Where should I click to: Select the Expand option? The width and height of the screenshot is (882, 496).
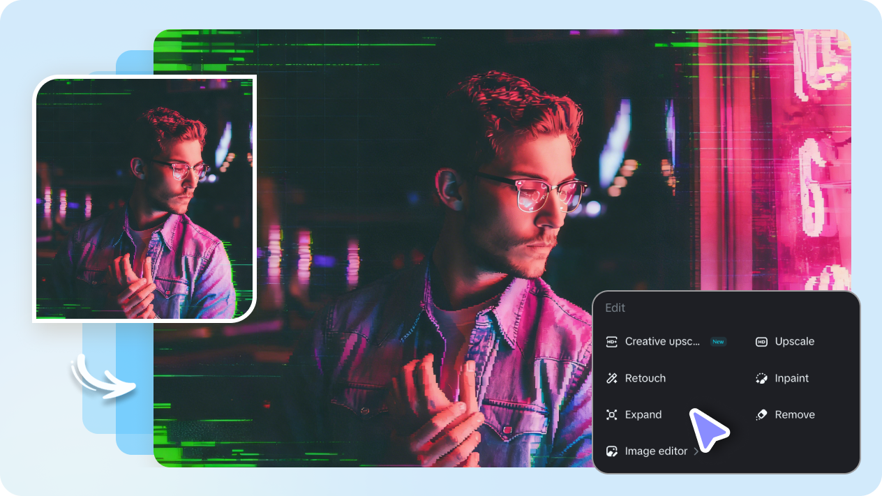pyautogui.click(x=634, y=414)
